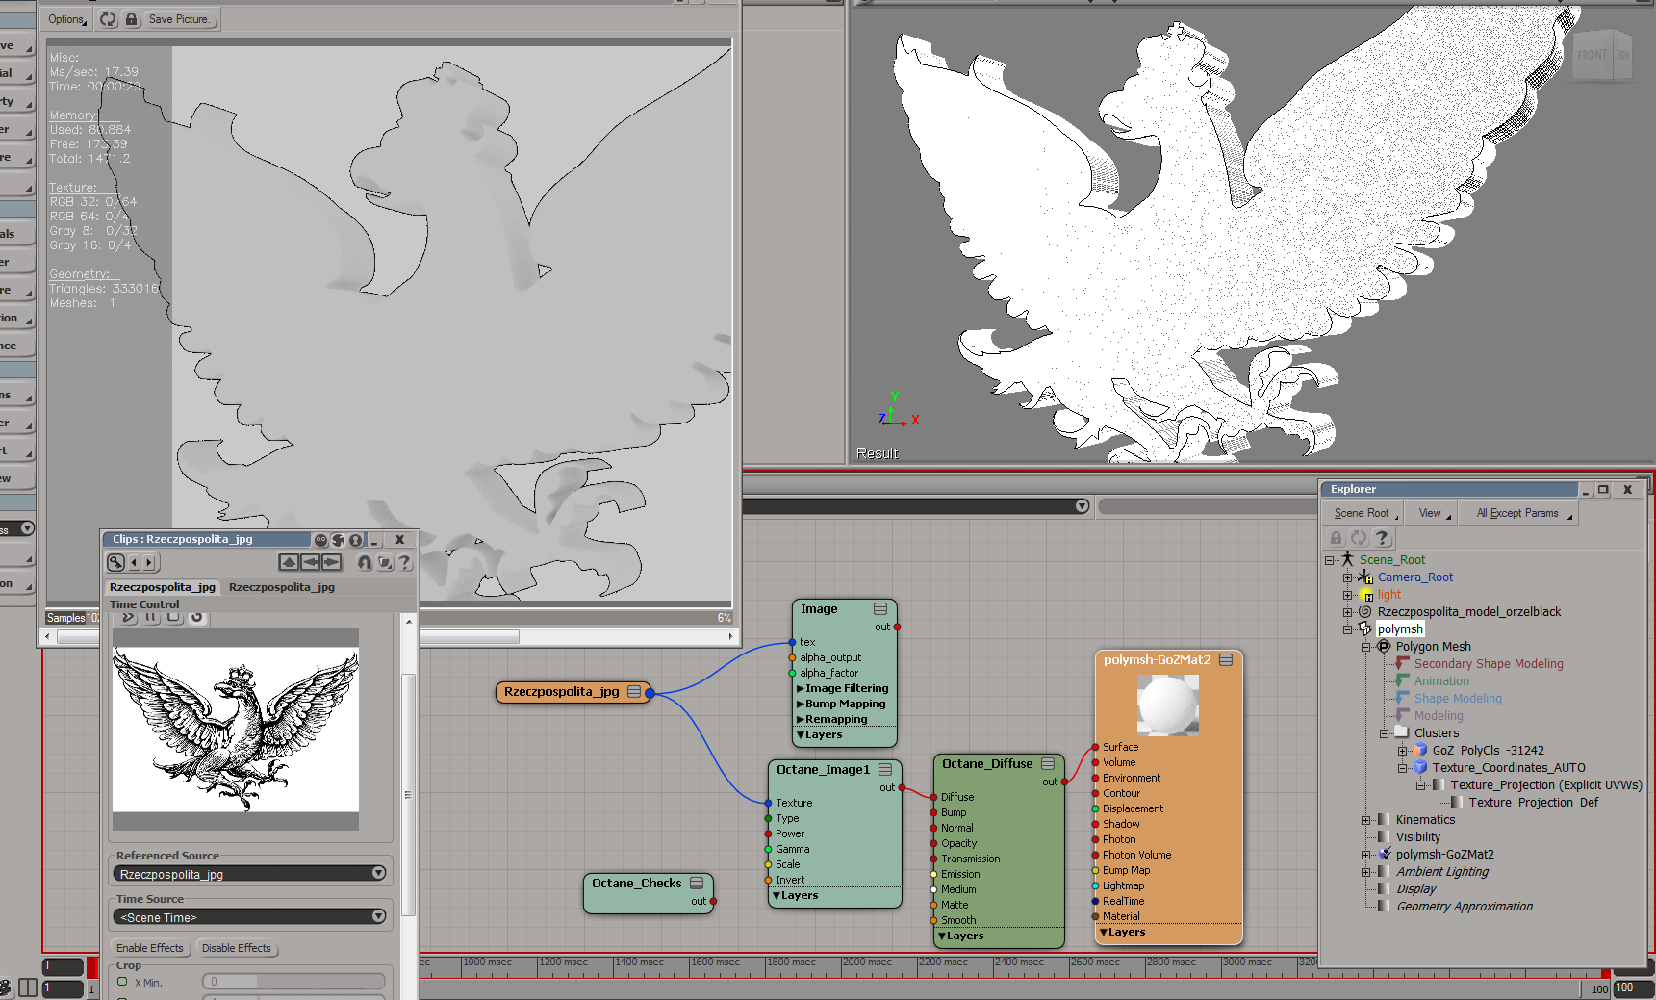Image resolution: width=1656 pixels, height=1000 pixels.
Task: Click the Diffuse port on Octane_Diffuse node
Action: pos(934,797)
